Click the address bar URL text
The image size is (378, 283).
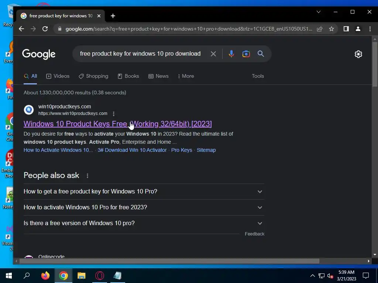[189, 29]
